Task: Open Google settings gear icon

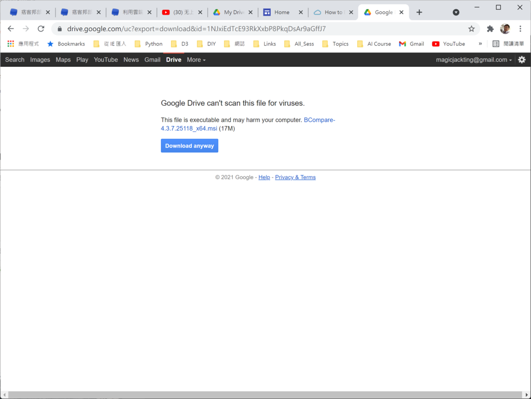Action: (x=522, y=60)
